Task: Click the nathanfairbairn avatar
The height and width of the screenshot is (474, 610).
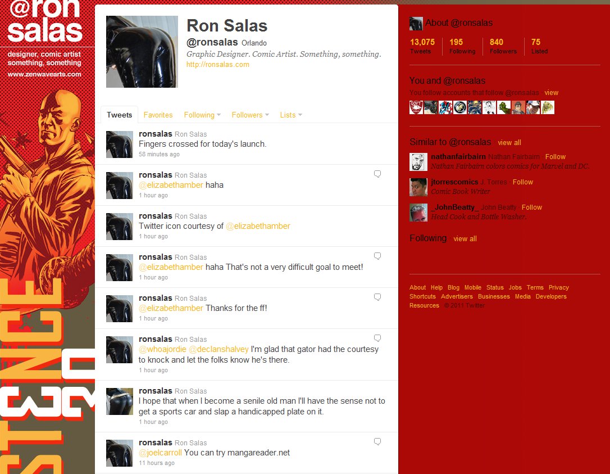Action: coord(418,161)
